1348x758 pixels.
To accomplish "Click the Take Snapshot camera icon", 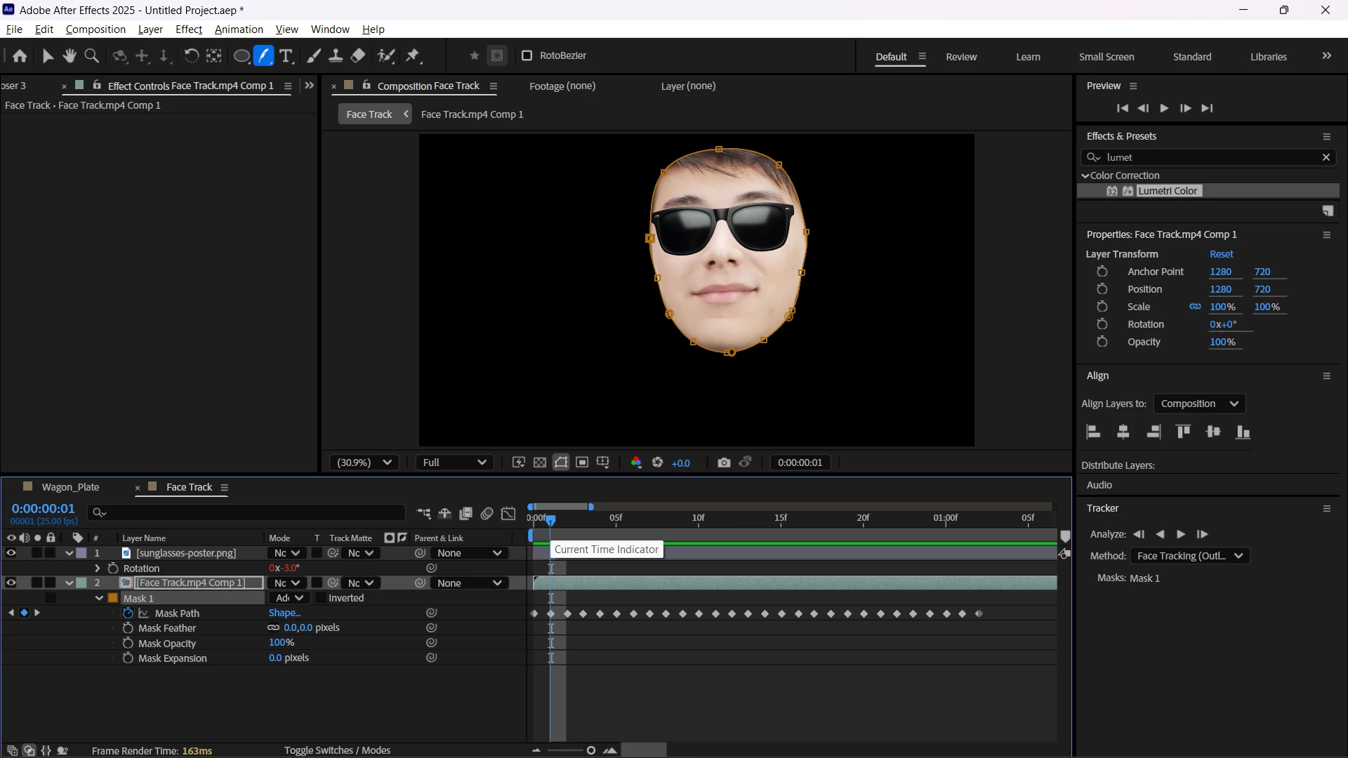I will coord(724,463).
